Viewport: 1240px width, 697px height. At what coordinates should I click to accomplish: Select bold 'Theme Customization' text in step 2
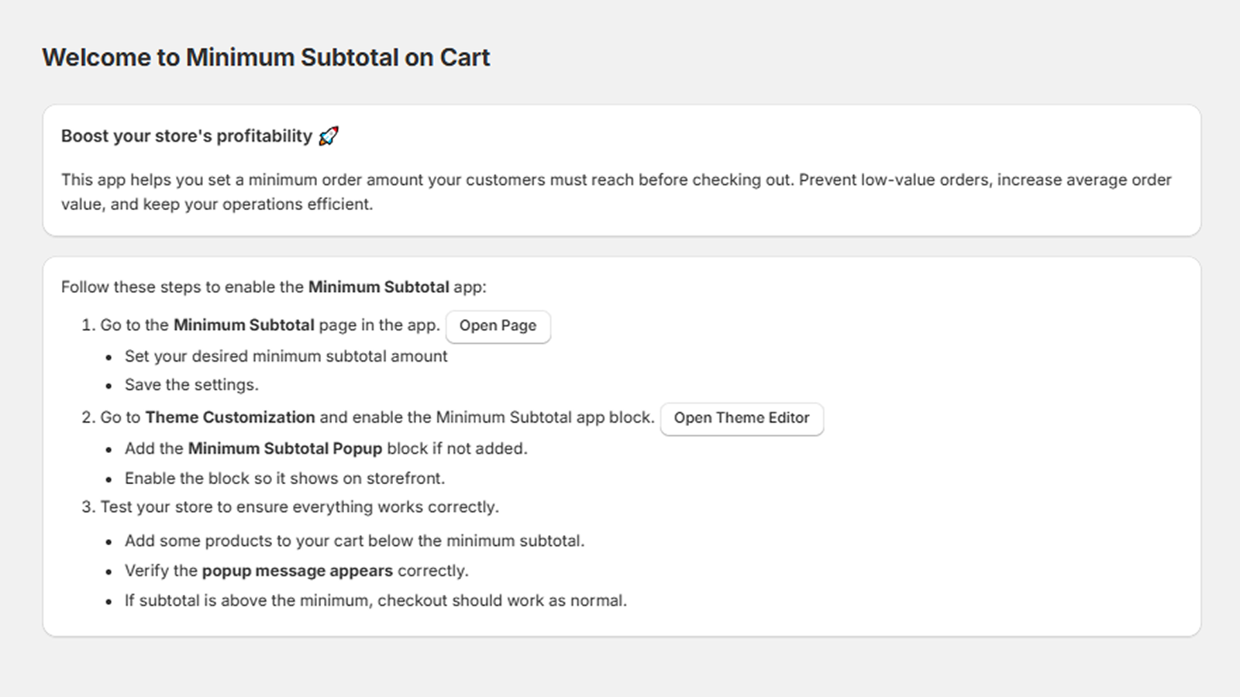click(229, 417)
